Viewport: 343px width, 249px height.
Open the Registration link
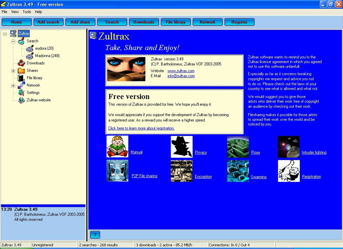tap(312, 176)
